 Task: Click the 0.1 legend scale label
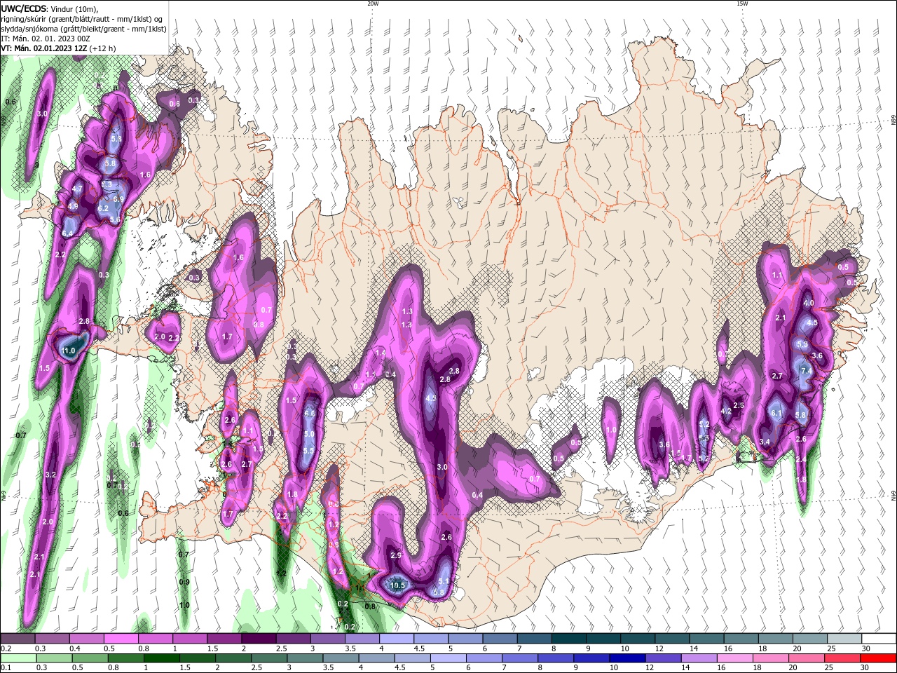point(6,667)
